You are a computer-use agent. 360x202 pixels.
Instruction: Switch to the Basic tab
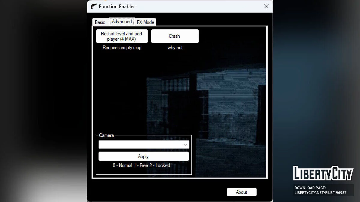pos(100,22)
